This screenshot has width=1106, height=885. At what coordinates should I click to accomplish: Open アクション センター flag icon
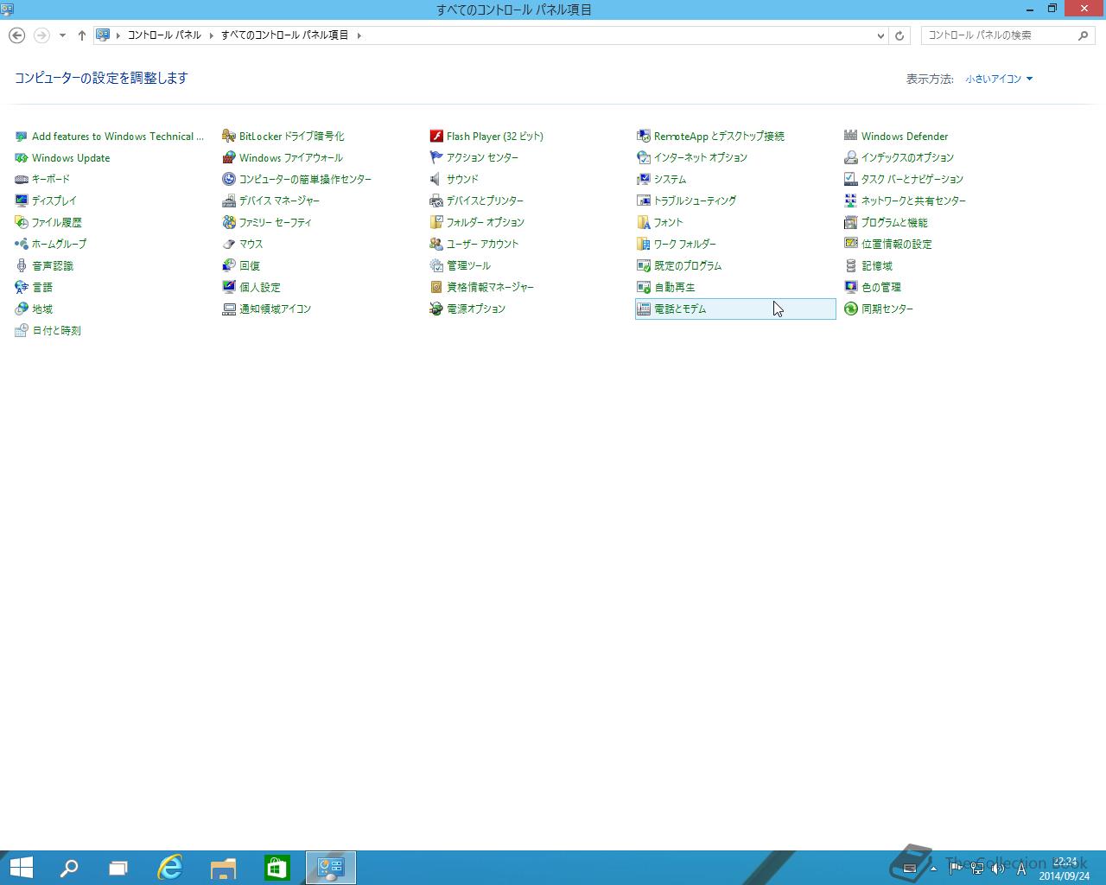(436, 157)
